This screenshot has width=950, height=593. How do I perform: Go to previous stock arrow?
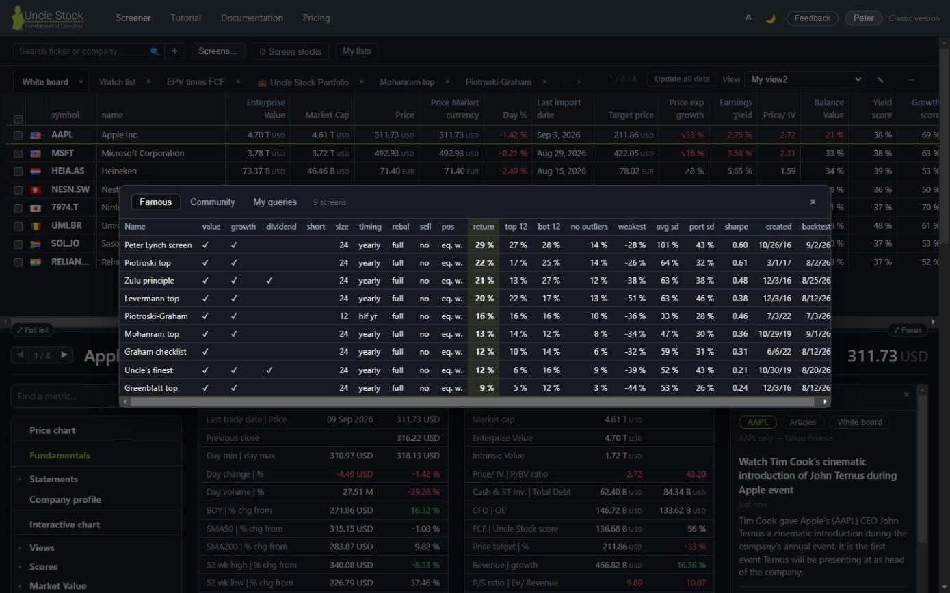[x=21, y=355]
